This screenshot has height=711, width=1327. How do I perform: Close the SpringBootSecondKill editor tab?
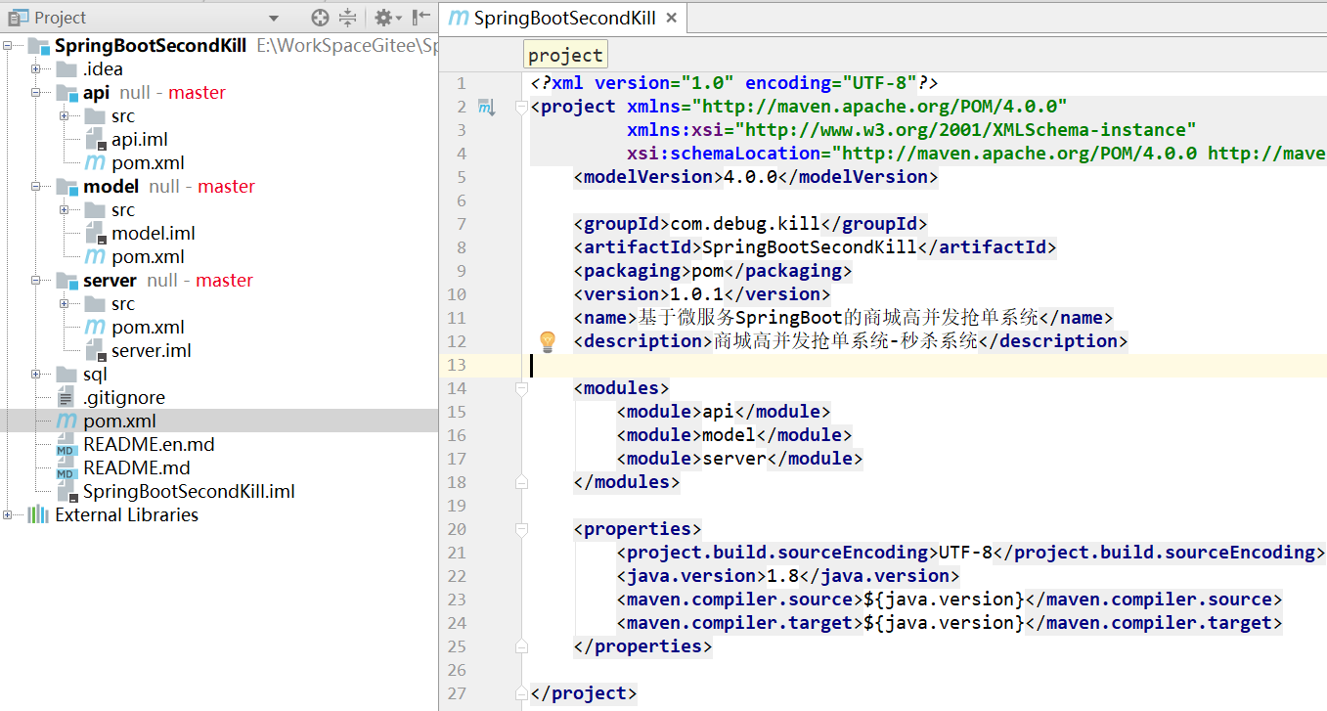[x=672, y=18]
